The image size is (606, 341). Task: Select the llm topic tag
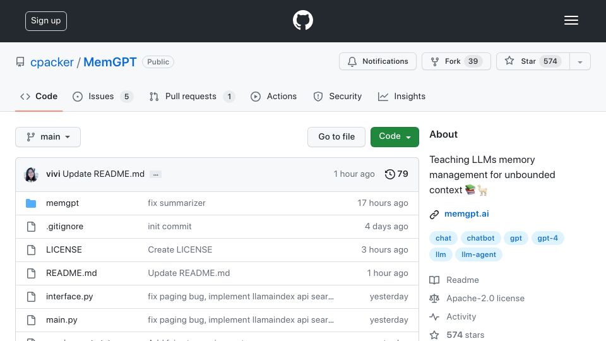pos(441,254)
